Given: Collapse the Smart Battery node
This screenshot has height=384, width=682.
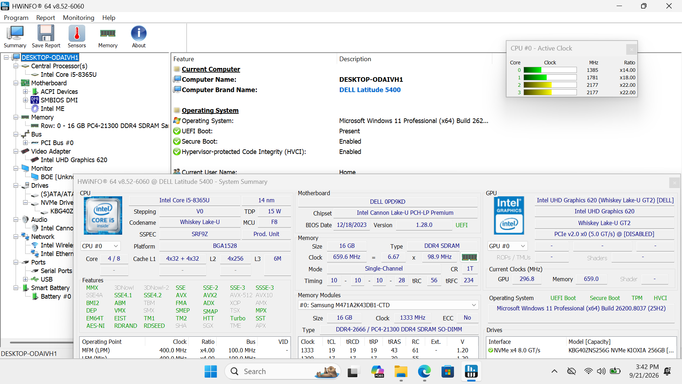Looking at the screenshot, I should (16, 288).
